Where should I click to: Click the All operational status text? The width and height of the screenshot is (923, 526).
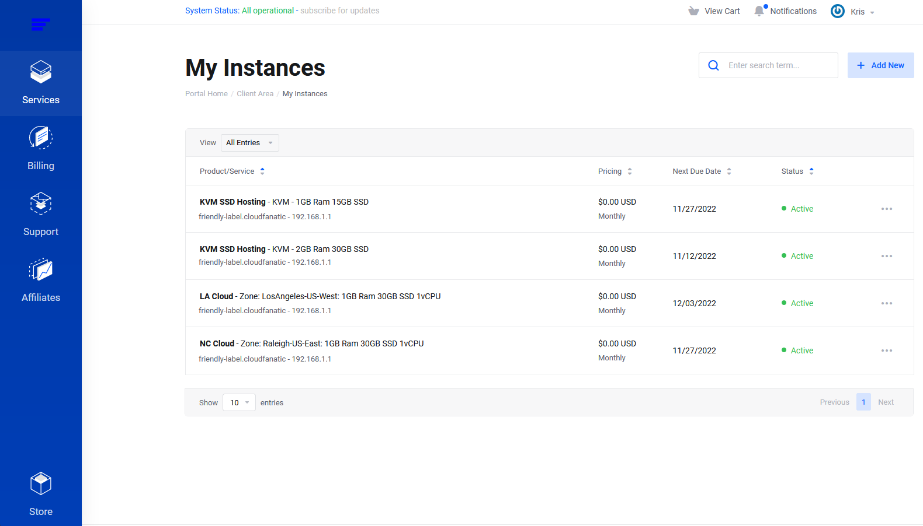(268, 10)
